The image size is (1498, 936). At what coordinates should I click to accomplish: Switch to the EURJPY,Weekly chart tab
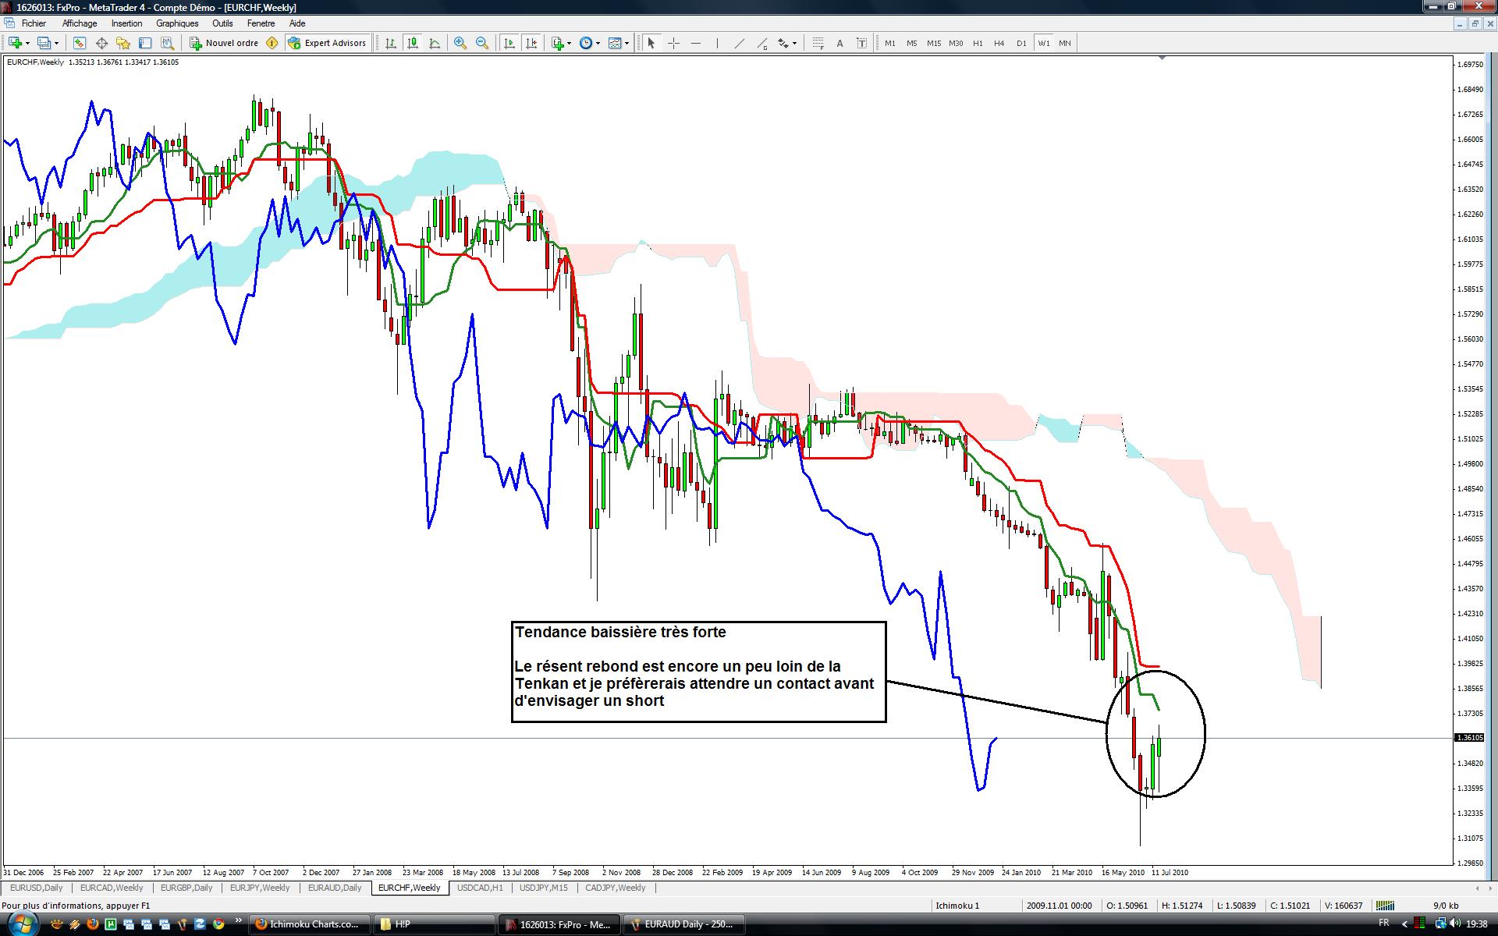point(260,888)
